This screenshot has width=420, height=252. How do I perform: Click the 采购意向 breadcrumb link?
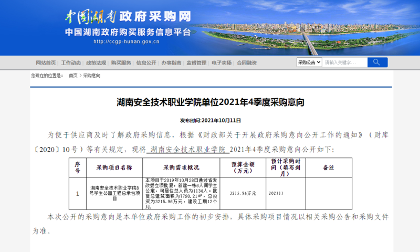pyautogui.click(x=91, y=76)
